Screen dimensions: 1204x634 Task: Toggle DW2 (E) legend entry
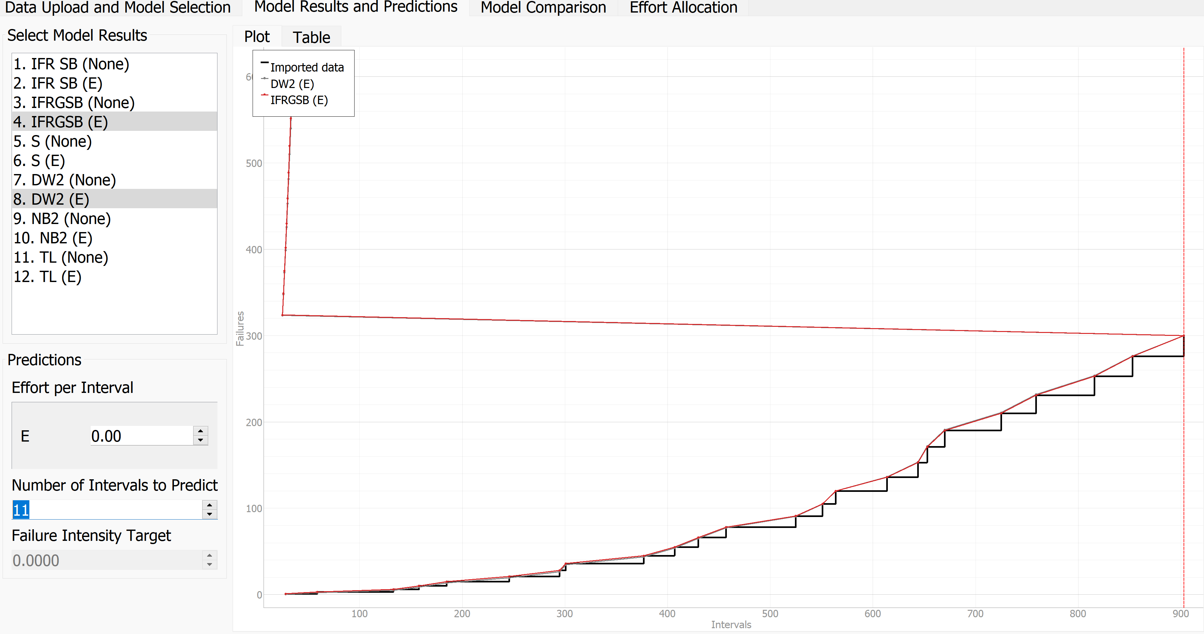pyautogui.click(x=292, y=84)
